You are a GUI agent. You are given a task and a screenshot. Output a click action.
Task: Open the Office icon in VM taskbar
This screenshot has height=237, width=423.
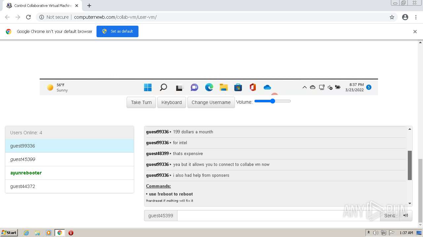click(x=253, y=87)
